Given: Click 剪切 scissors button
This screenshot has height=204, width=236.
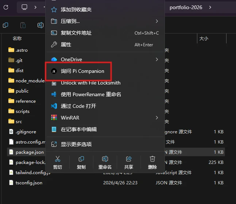Looking at the screenshot, I should 58,162.
